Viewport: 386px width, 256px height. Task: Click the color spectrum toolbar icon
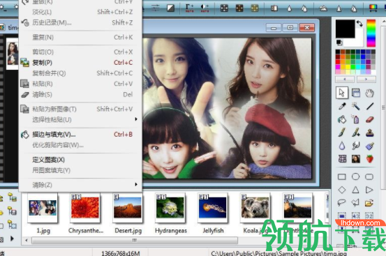(x=373, y=8)
